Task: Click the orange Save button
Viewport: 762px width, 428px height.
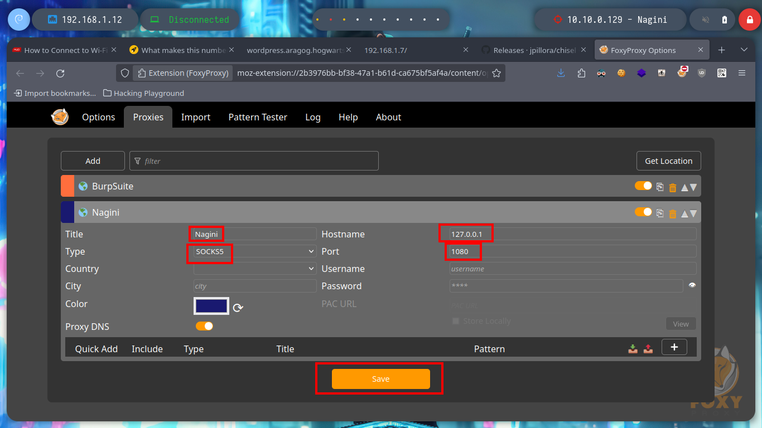Action: tap(381, 379)
